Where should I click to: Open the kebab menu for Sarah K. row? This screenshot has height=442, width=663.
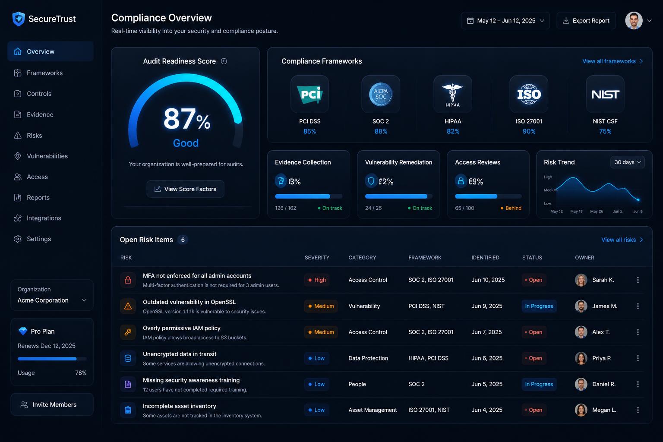pos(638,280)
